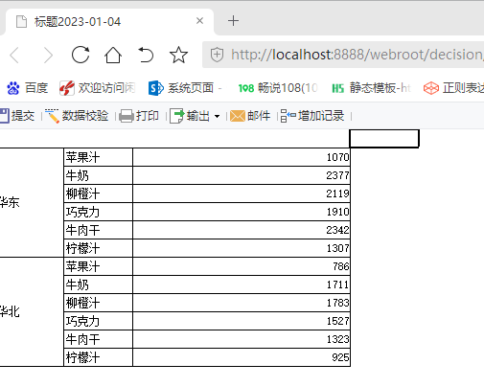This screenshot has width=484, height=387.
Task: Add a row with 增加记录
Action: [x=312, y=116]
